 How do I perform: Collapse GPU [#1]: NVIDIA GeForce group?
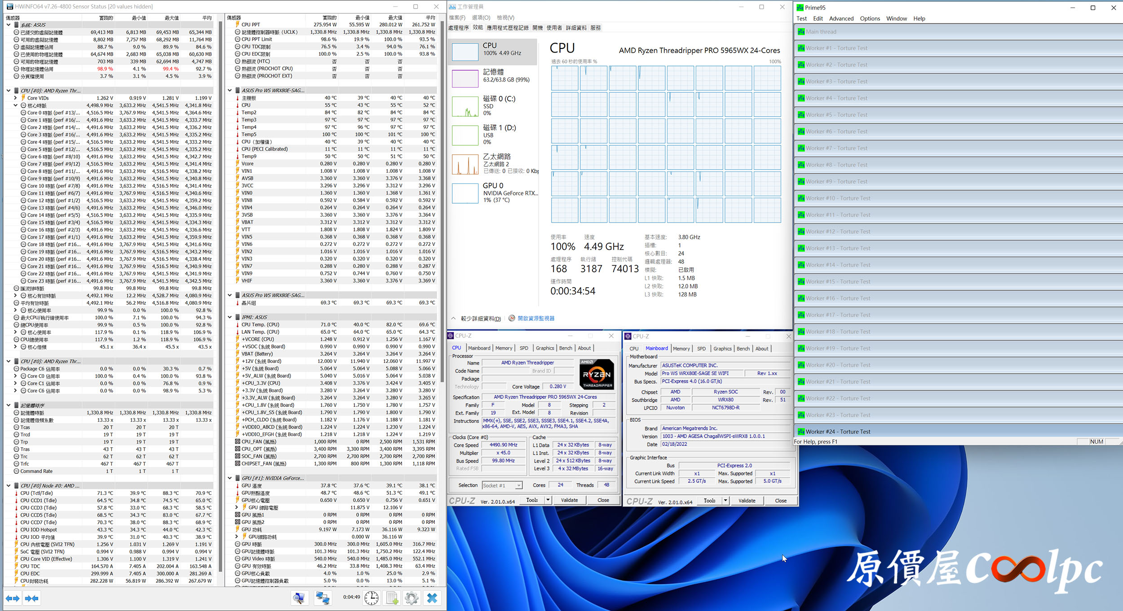(x=230, y=478)
